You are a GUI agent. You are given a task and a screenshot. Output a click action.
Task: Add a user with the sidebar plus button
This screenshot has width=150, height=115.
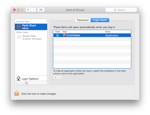(x=17, y=83)
